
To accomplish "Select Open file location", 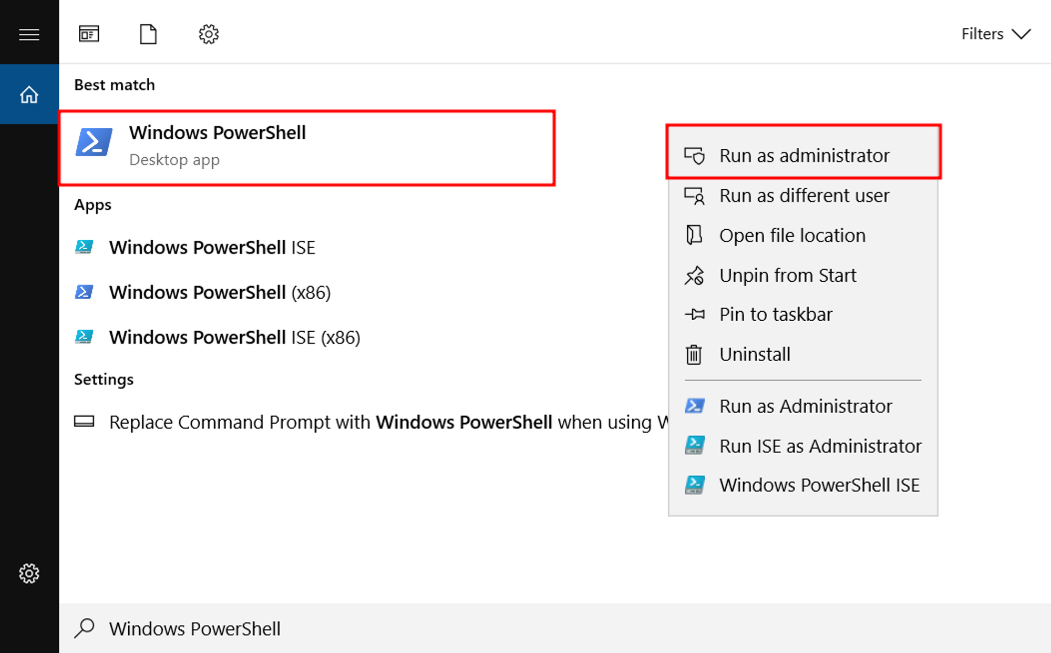I will tap(792, 236).
